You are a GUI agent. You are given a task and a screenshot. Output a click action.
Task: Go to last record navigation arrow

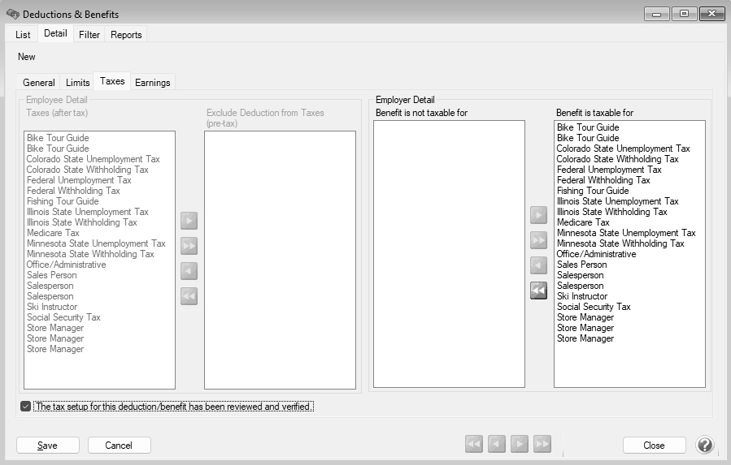[542, 444]
